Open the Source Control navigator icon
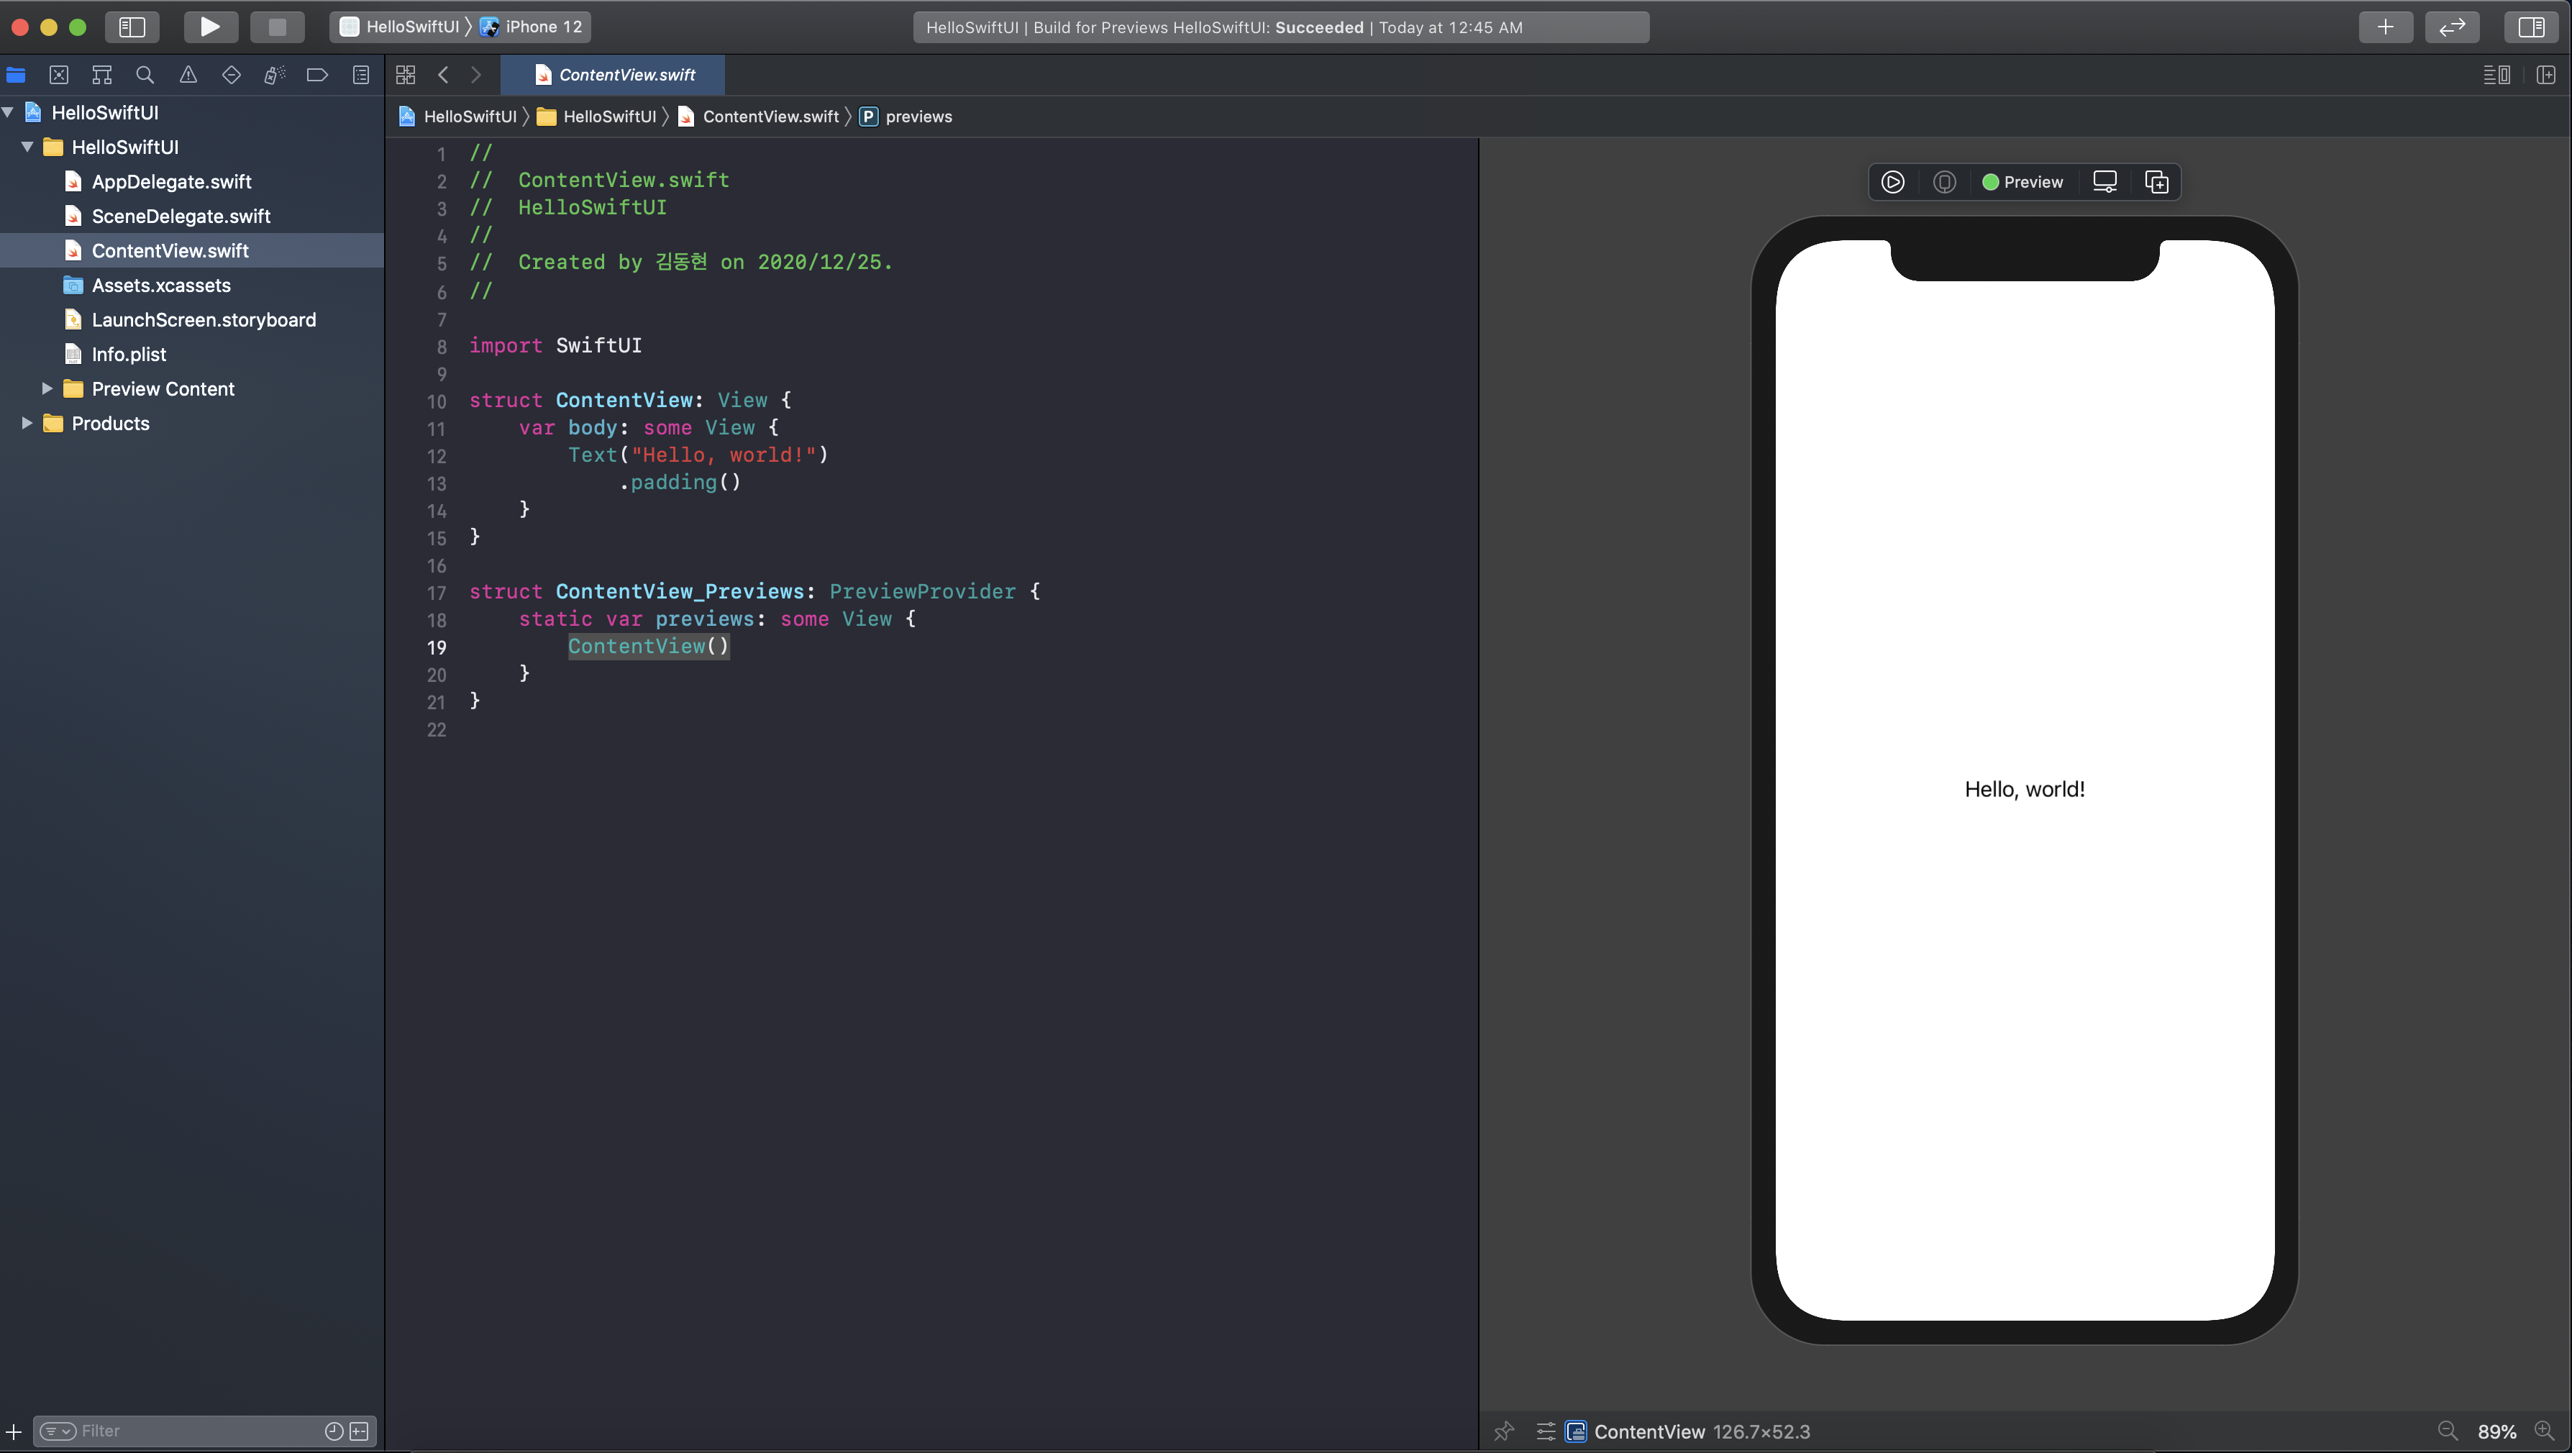Viewport: 2572px width, 1453px height. pos(59,75)
